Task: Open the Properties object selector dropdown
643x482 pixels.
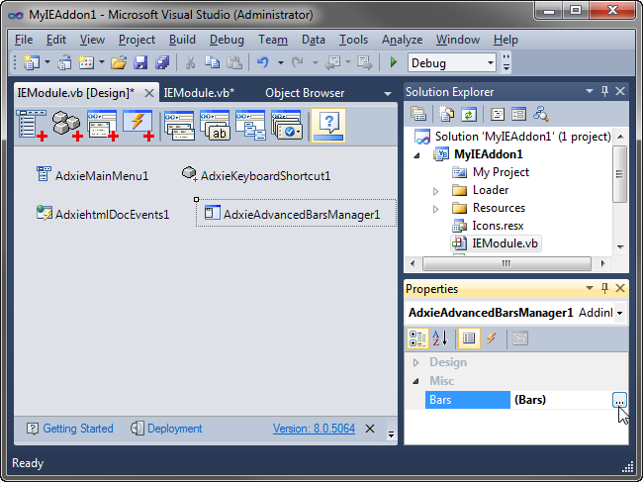Action: pos(619,313)
